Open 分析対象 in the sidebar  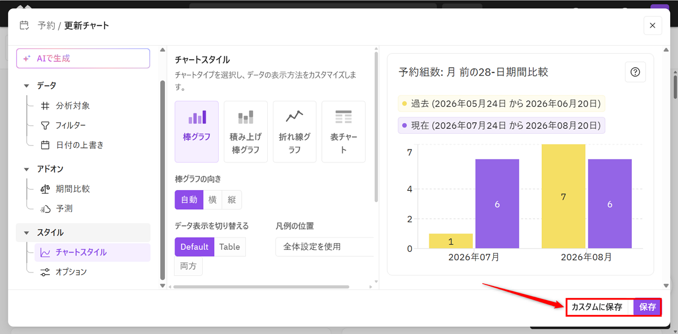point(72,106)
